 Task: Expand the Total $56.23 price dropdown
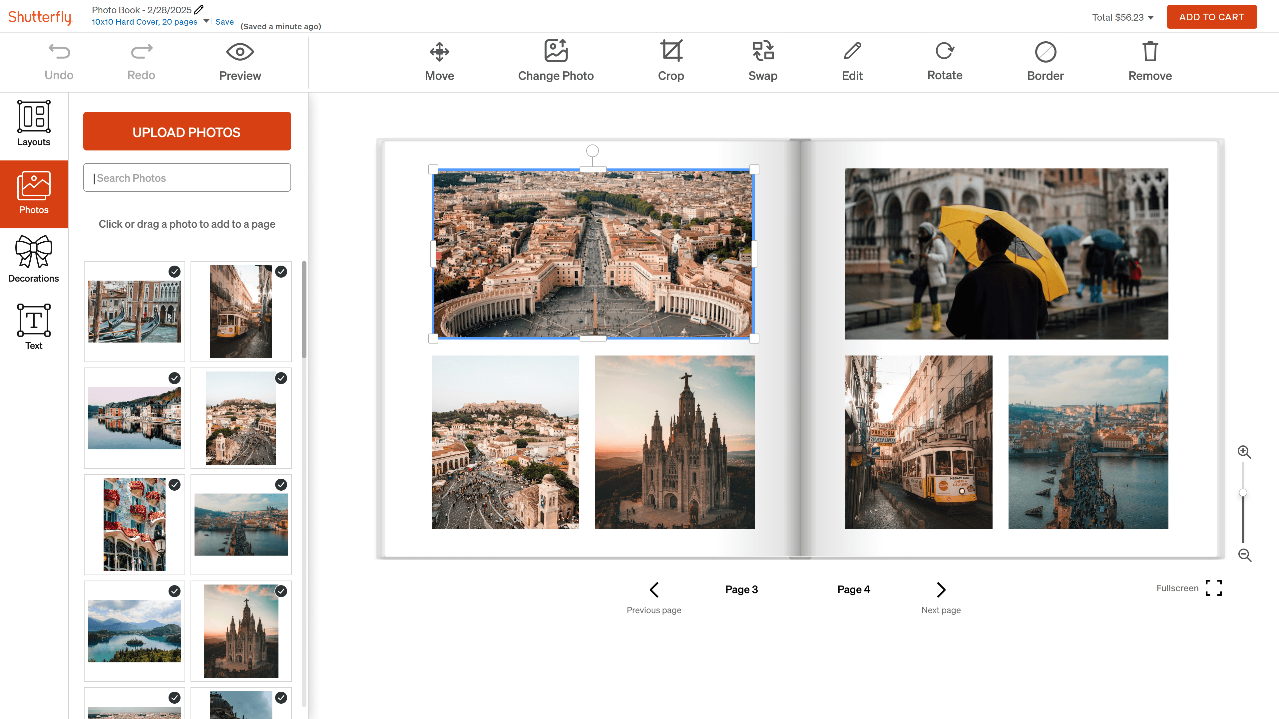pos(1151,18)
